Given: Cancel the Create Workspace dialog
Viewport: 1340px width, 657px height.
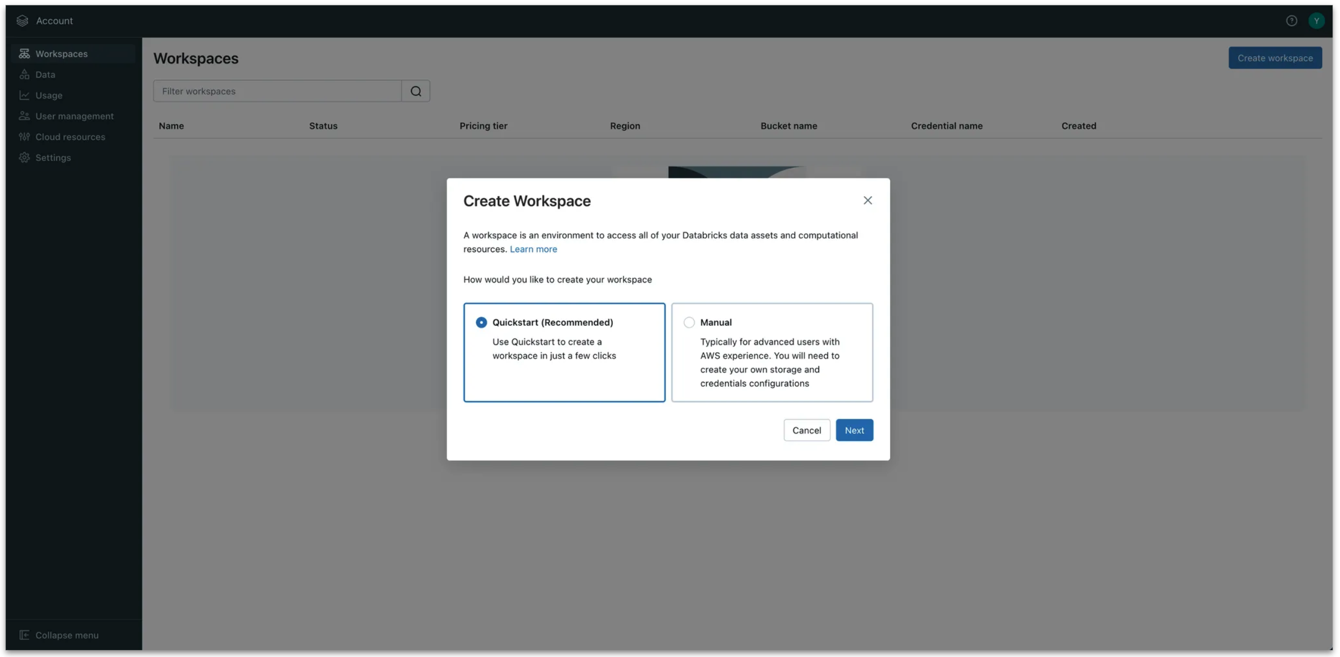Looking at the screenshot, I should [806, 430].
